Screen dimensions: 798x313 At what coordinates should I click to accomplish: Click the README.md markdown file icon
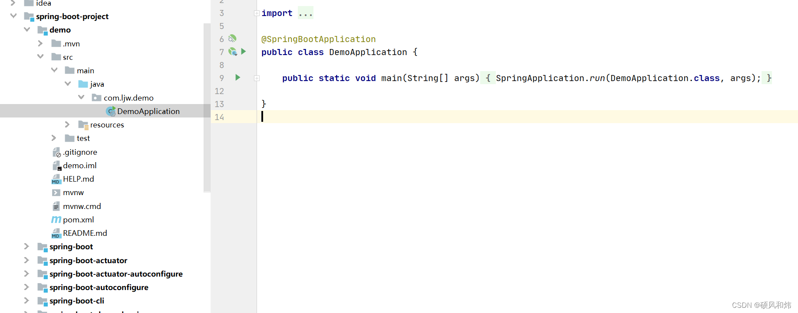pos(56,233)
